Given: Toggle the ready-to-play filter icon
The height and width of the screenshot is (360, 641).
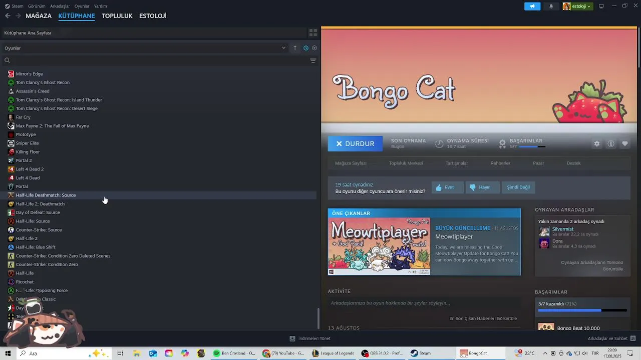Looking at the screenshot, I should tap(314, 48).
